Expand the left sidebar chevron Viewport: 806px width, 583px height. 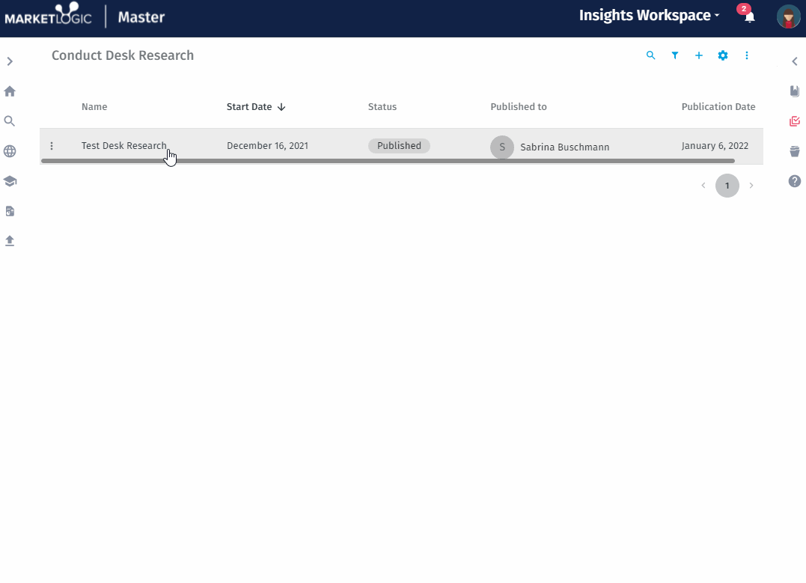pos(9,61)
